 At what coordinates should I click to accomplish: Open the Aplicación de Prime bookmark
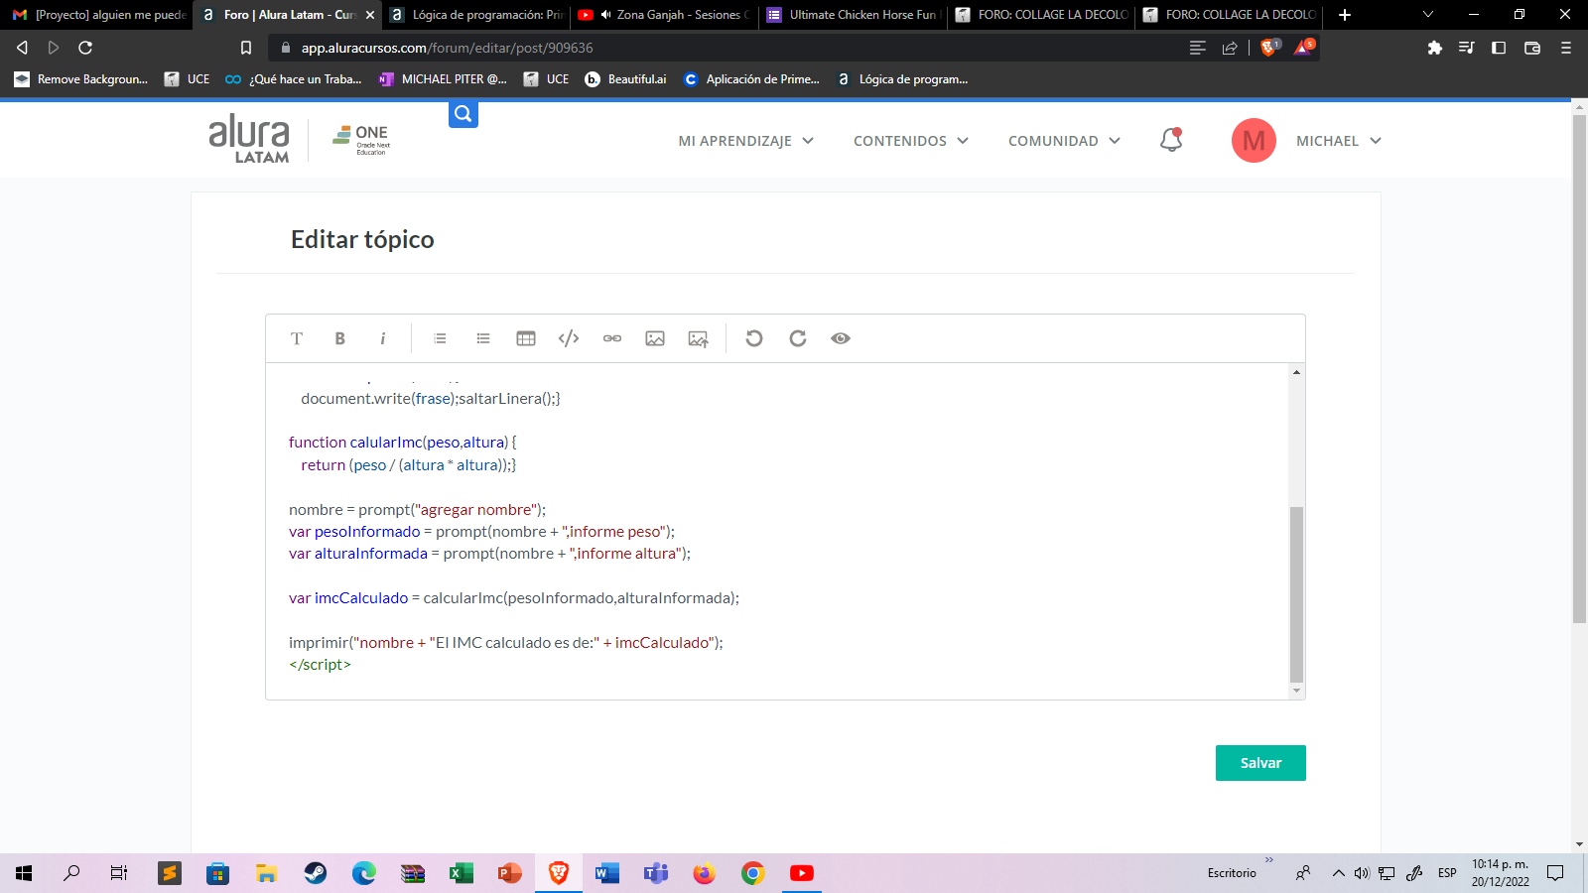point(751,79)
